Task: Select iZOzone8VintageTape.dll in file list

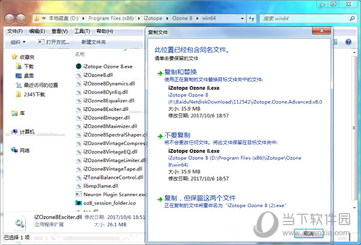Action: coord(113,169)
